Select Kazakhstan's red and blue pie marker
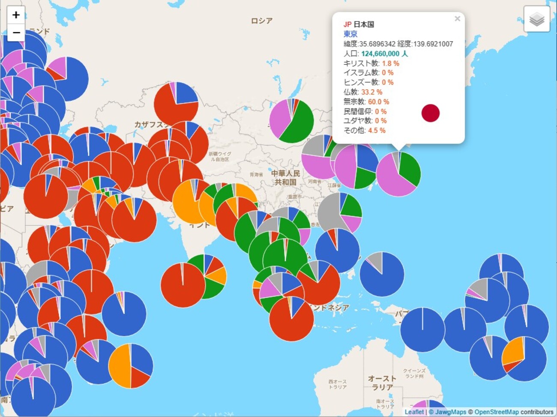This screenshot has height=417, width=557. point(176,104)
